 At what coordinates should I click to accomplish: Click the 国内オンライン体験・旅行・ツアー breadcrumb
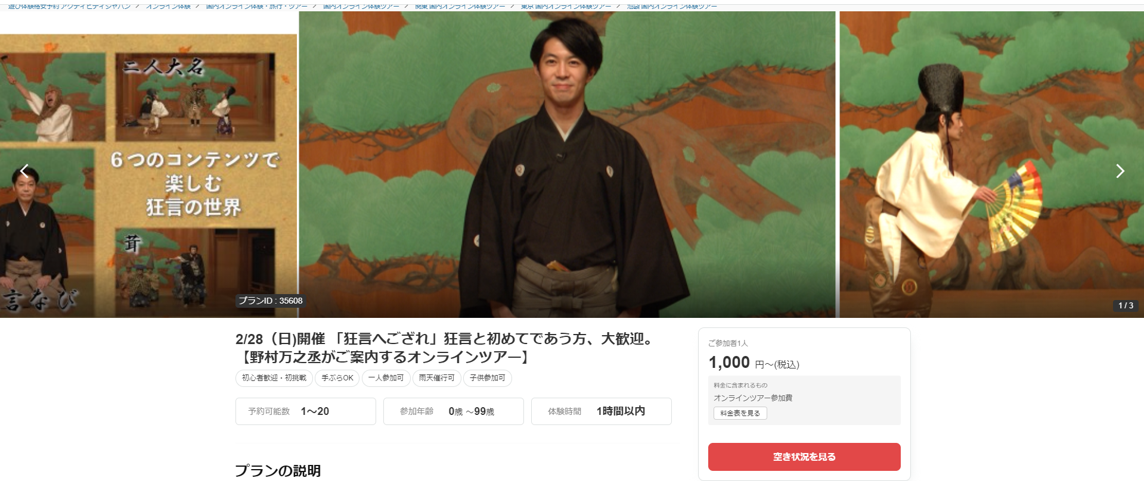(257, 6)
